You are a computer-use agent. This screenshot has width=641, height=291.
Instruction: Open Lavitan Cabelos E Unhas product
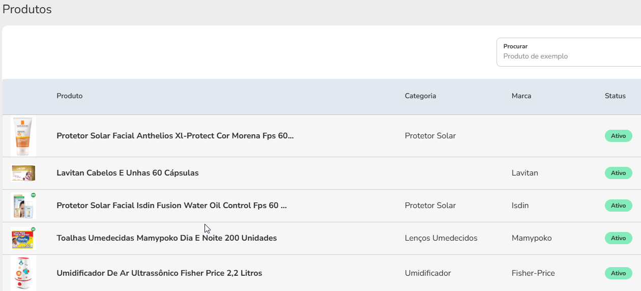[x=128, y=173]
